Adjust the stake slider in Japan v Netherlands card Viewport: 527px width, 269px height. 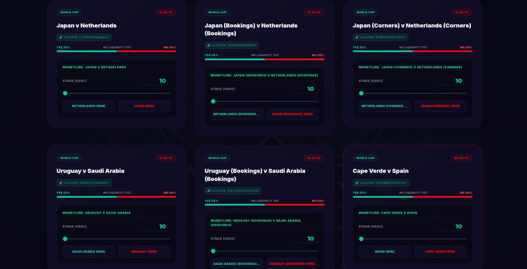[116, 93]
